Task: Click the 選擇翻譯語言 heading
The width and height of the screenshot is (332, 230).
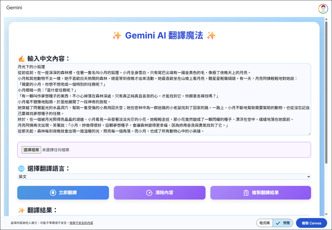Action: (x=49, y=169)
